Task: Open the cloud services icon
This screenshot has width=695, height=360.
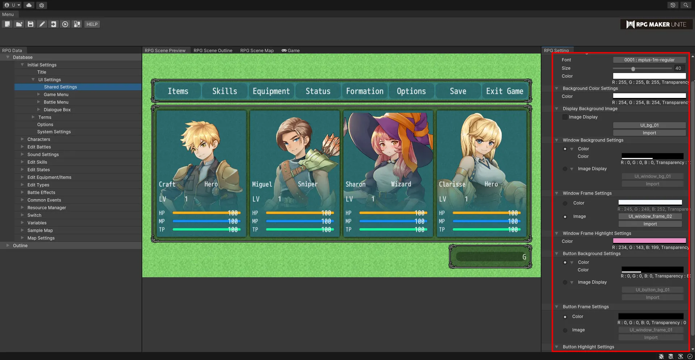Action: pos(29,5)
